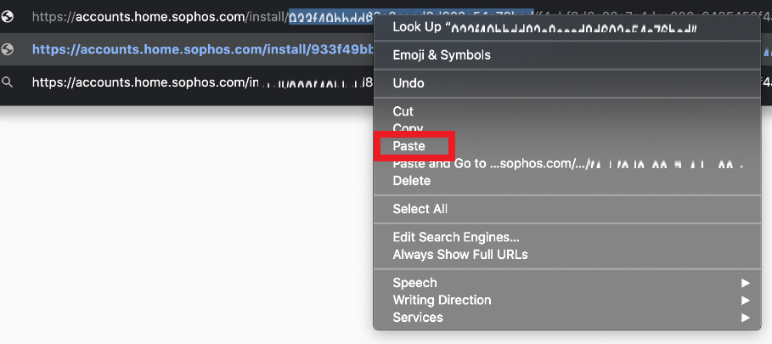Open Emoji & Symbols from the context menu
Viewport: 772px width, 344px height.
pyautogui.click(x=442, y=55)
